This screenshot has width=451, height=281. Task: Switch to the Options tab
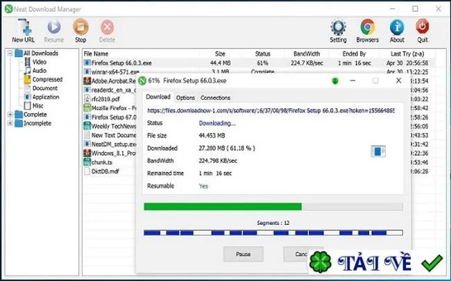pos(185,98)
